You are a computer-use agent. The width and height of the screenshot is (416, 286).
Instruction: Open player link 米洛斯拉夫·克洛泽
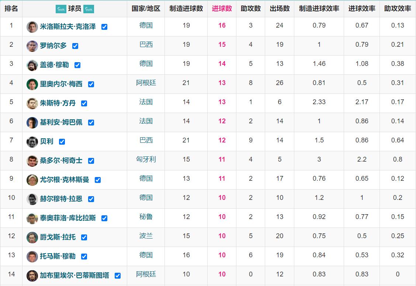point(67,27)
